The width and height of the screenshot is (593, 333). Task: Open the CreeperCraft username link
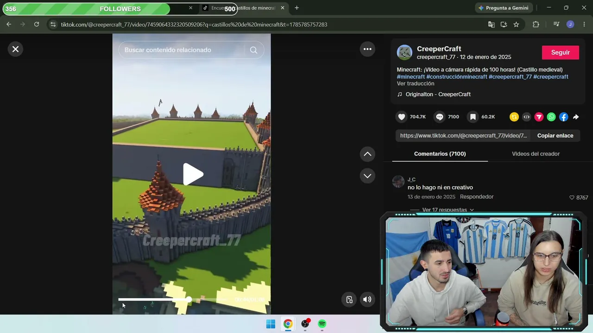(x=439, y=49)
